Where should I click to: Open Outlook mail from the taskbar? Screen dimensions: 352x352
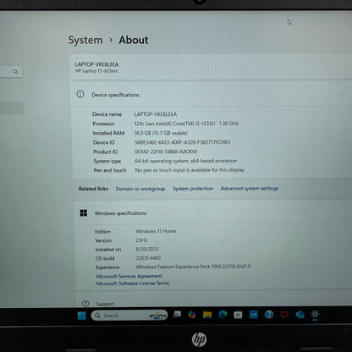click(300, 314)
